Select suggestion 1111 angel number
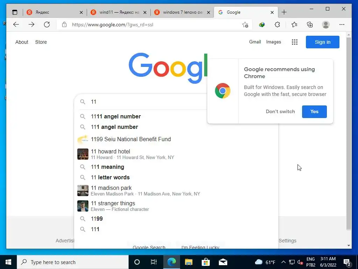 point(176,116)
